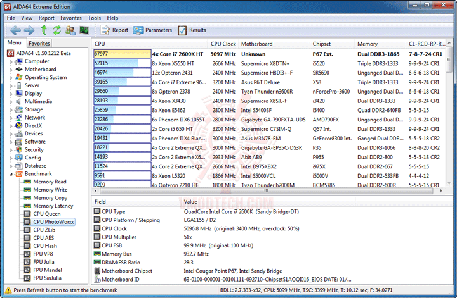The width and height of the screenshot is (457, 298).
Task: Select FPU Julia benchmark in tree
Action: (45, 262)
